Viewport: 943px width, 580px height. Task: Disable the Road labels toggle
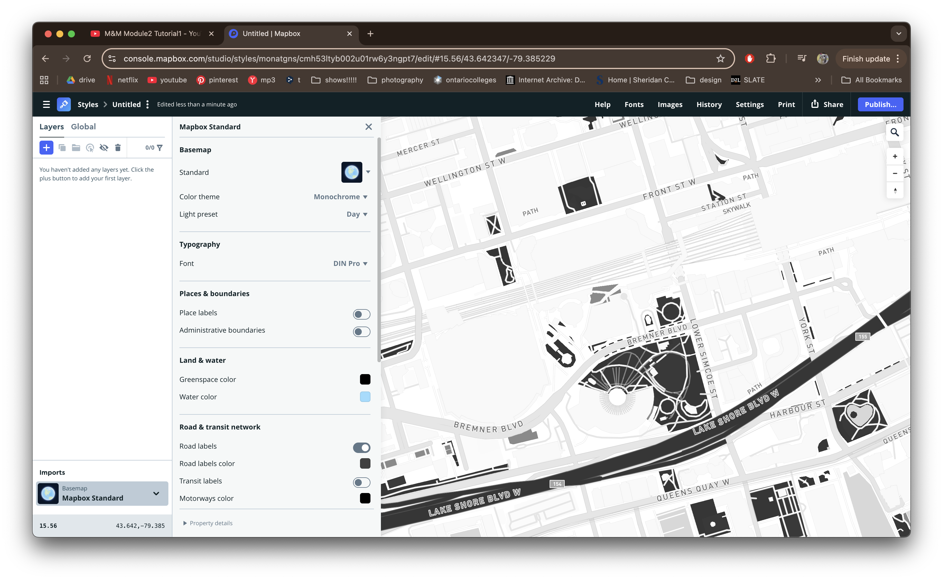[x=361, y=447]
